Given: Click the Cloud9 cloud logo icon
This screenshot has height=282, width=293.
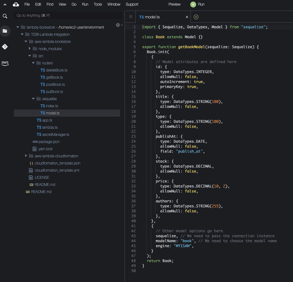Looking at the screenshot, I should pos(16,4).
